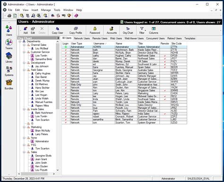Click the green refresh icon beside the printer
The width and height of the screenshot is (224, 182).
15,16
